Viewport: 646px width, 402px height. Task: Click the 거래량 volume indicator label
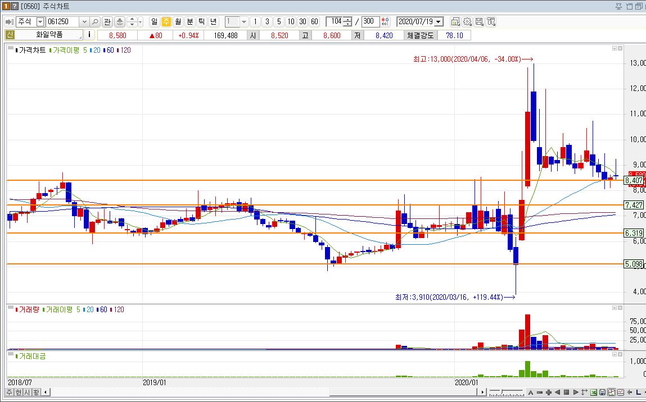[29, 309]
